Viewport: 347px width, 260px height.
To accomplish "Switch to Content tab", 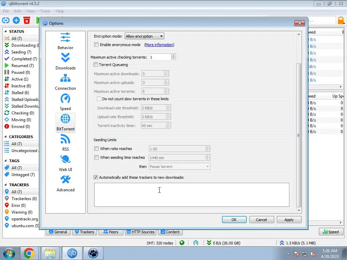I will coord(170,232).
